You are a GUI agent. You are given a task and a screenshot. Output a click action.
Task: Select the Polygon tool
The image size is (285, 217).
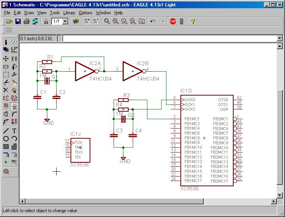coord(14,147)
